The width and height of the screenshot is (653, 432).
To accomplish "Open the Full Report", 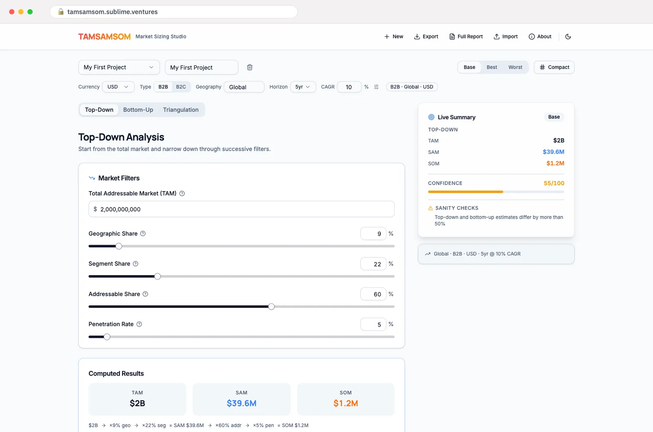I will click(466, 37).
